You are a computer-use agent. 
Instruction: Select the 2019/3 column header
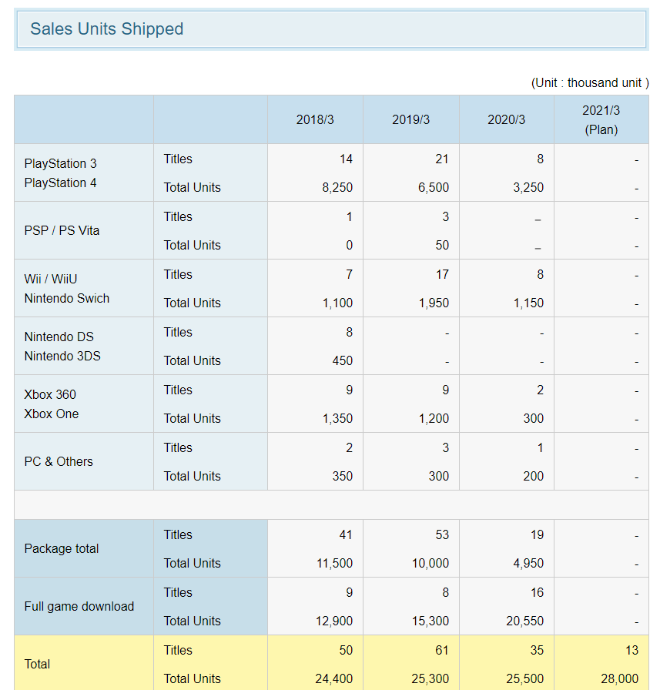tap(411, 119)
